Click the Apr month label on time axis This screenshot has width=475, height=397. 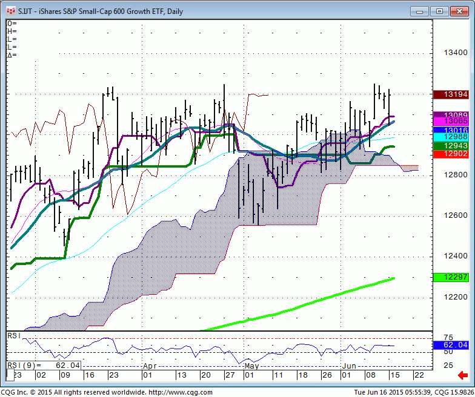150,366
